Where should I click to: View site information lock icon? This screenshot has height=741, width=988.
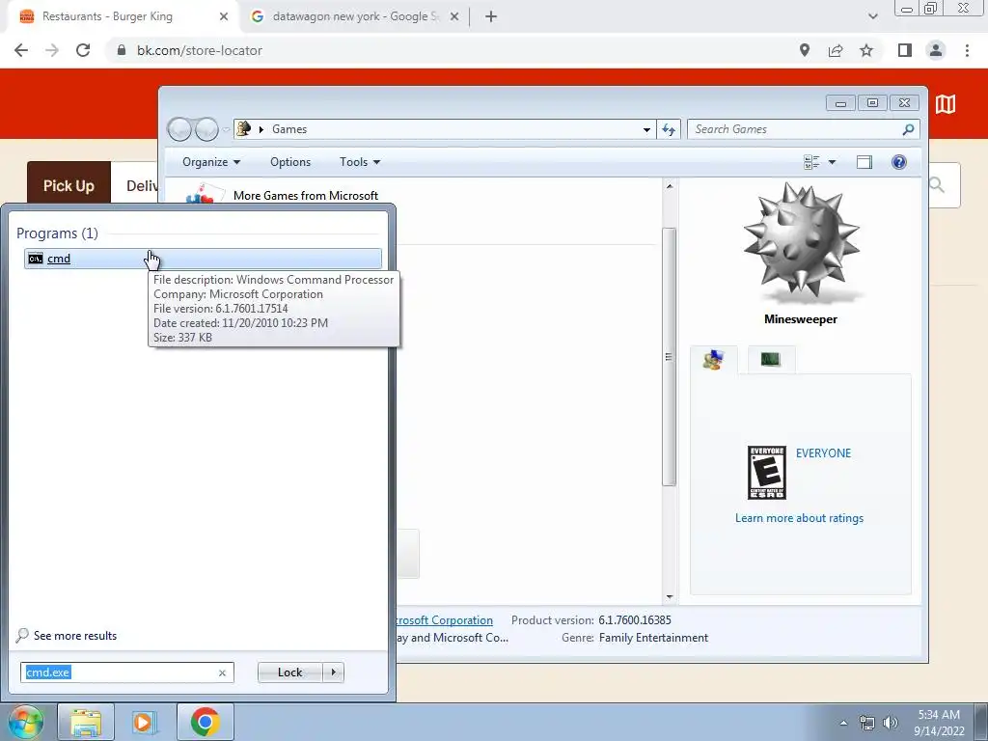point(122,50)
